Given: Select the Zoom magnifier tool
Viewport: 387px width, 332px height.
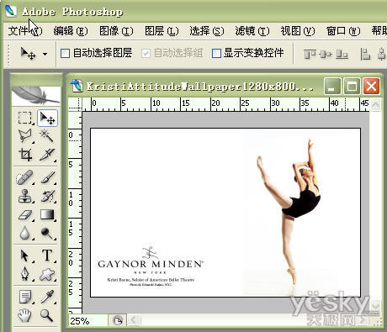Looking at the screenshot, I should [x=46, y=315].
